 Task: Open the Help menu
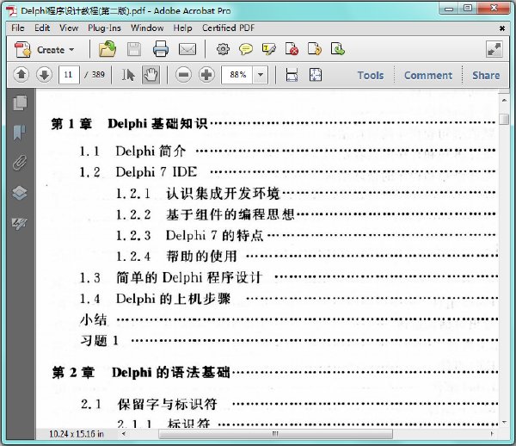pyautogui.click(x=182, y=28)
